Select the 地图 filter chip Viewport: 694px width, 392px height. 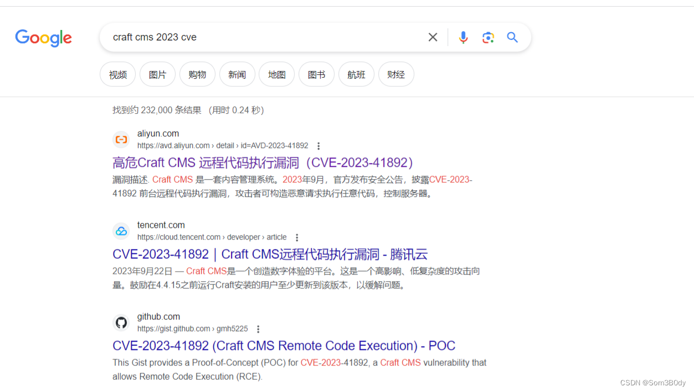(277, 74)
